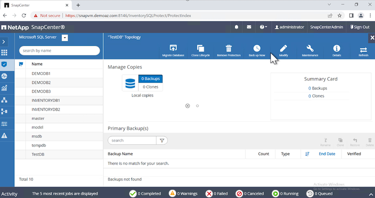Click the Local copies database icon
375x198 pixels.
point(130,83)
